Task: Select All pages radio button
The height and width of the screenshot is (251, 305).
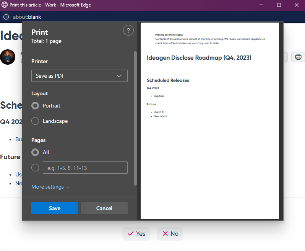Action: 35,152
